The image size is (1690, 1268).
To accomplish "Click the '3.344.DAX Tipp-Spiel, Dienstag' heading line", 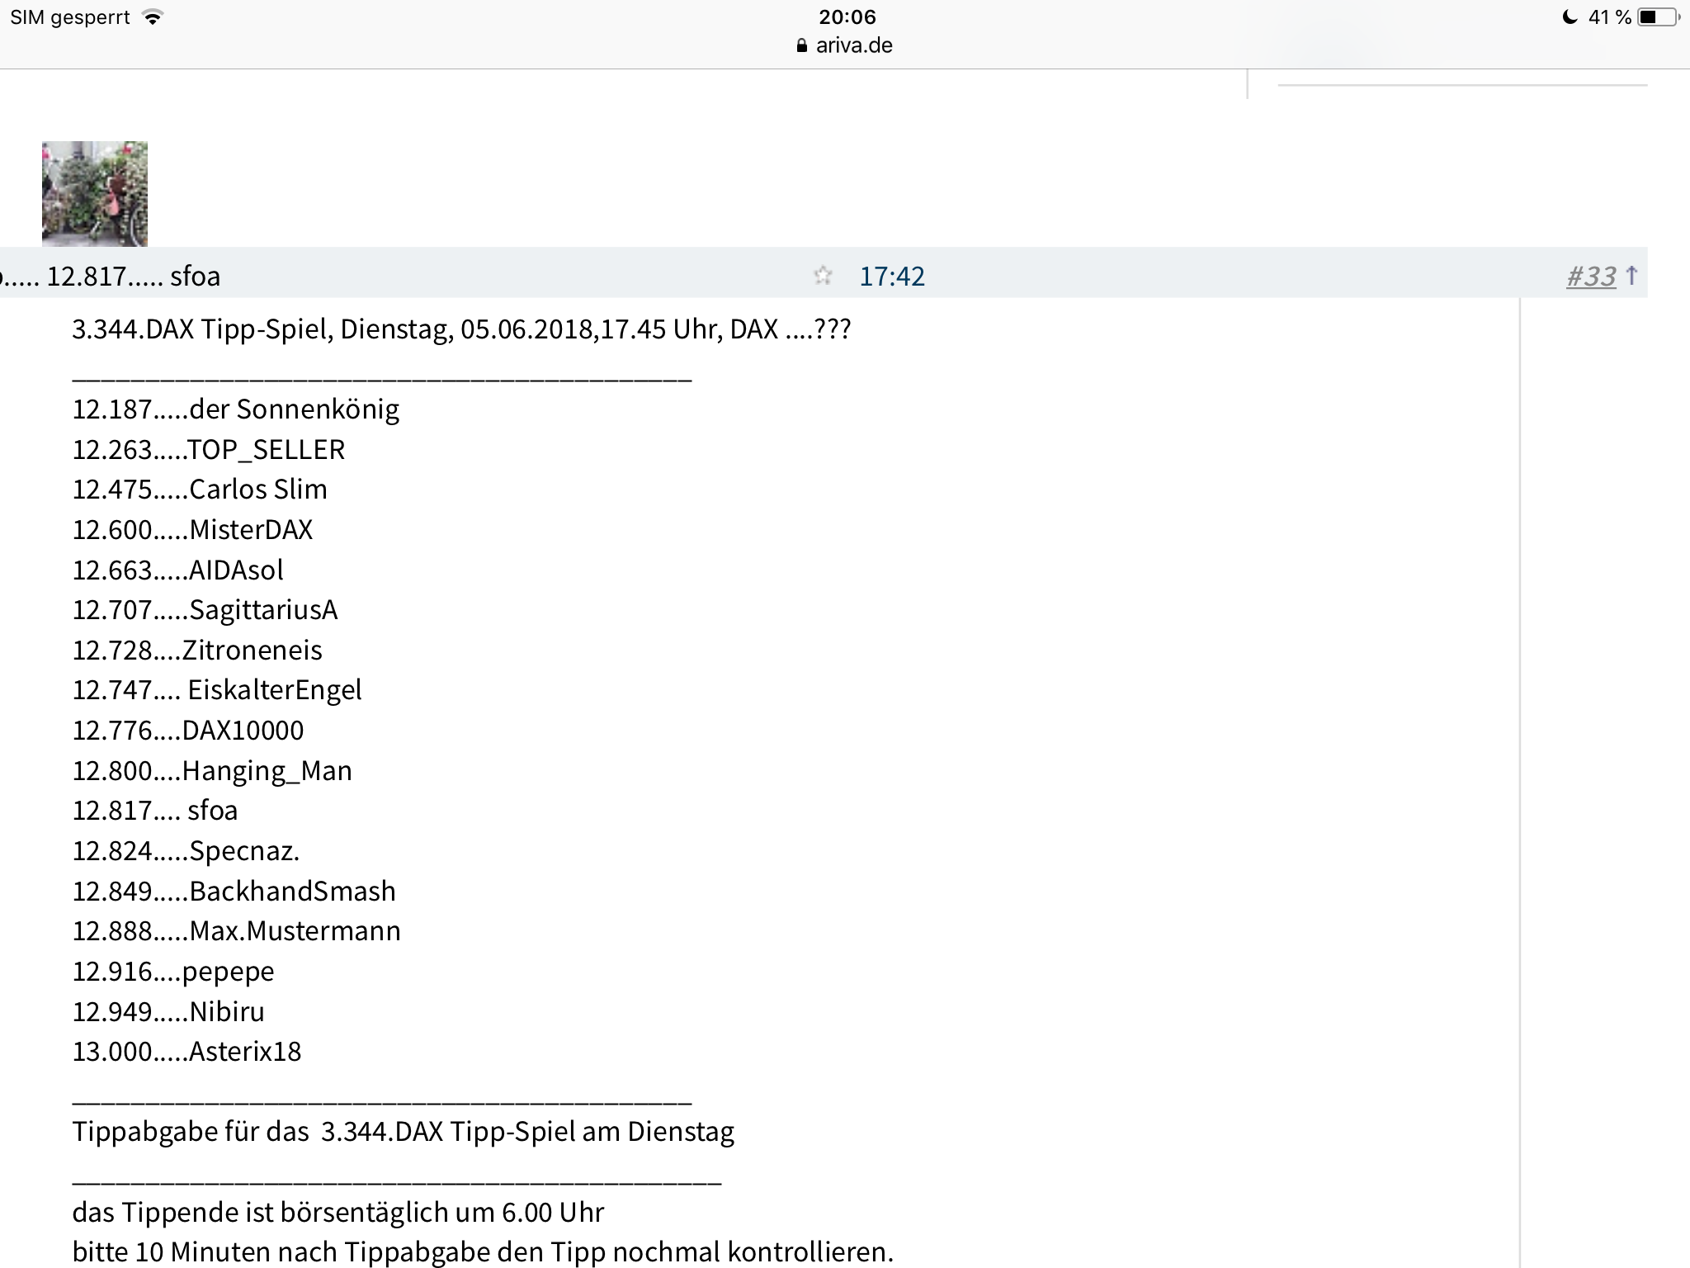I will 460,329.
